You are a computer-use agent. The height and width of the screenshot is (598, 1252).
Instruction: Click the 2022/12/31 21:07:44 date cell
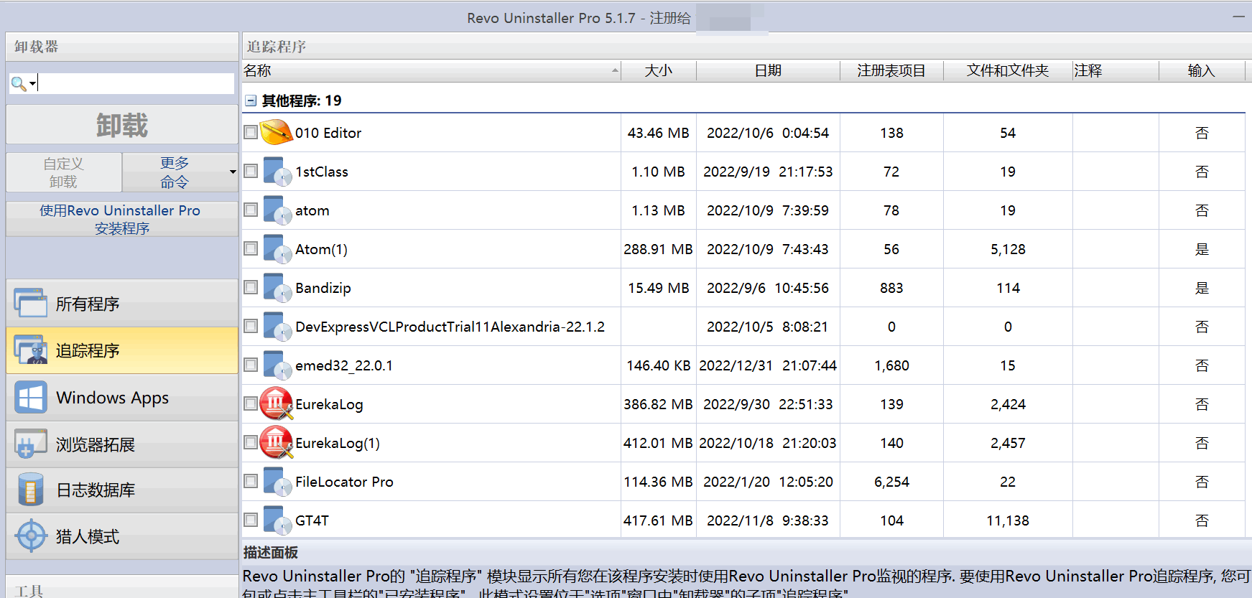(x=768, y=365)
